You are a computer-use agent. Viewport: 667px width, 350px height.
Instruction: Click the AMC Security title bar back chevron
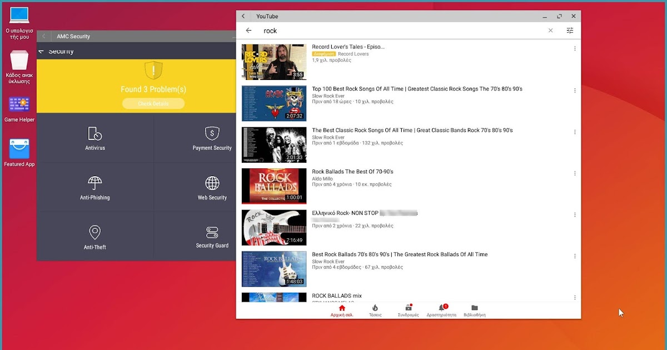pyautogui.click(x=44, y=36)
